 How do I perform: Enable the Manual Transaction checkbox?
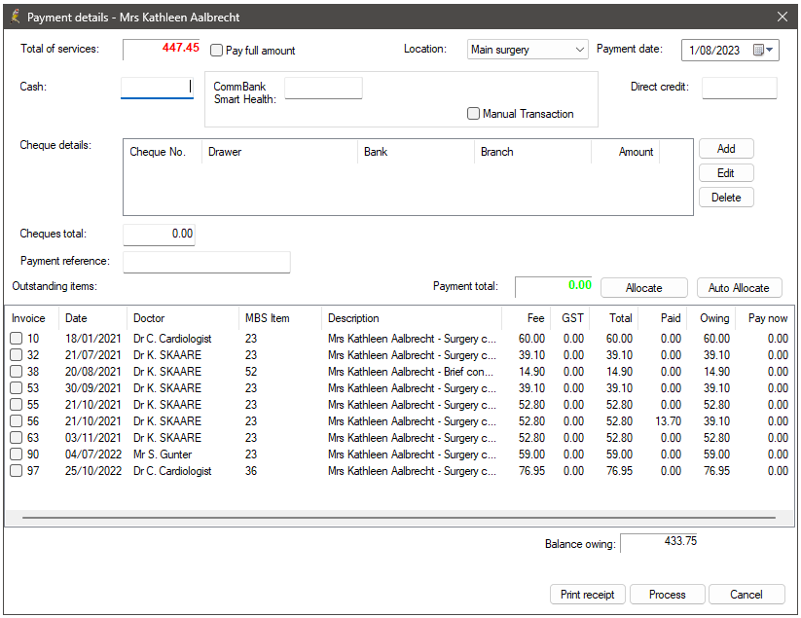[474, 114]
